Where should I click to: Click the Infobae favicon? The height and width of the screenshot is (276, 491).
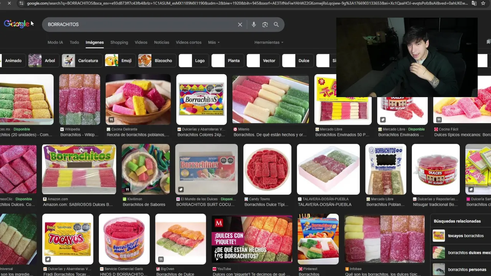tap(347, 269)
